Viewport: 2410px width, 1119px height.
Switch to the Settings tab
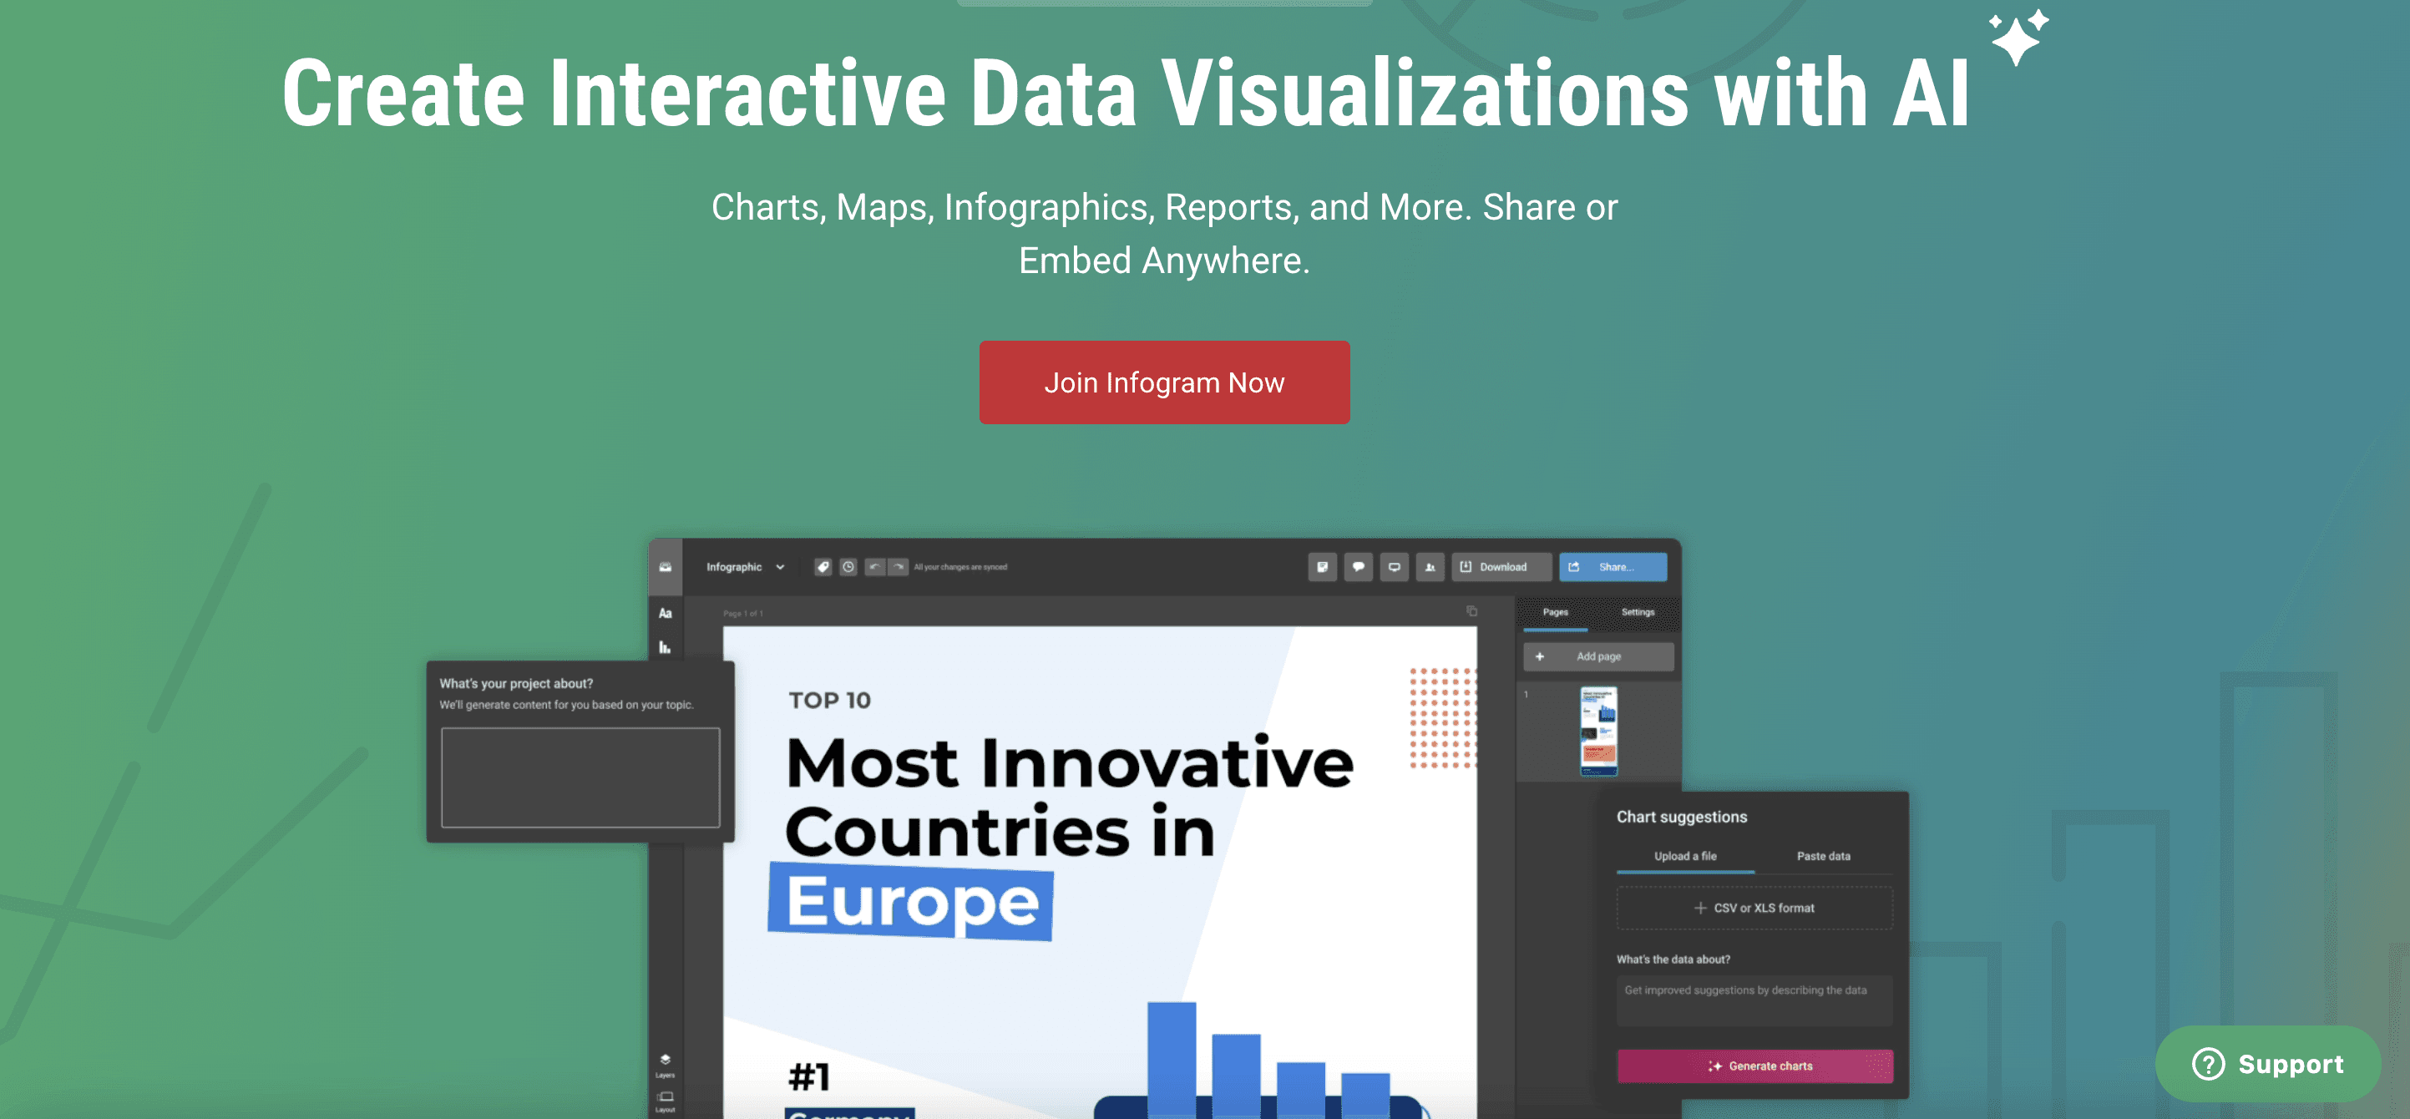[1638, 612]
